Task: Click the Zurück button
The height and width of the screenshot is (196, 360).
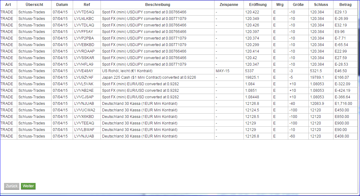Action: coord(11,186)
